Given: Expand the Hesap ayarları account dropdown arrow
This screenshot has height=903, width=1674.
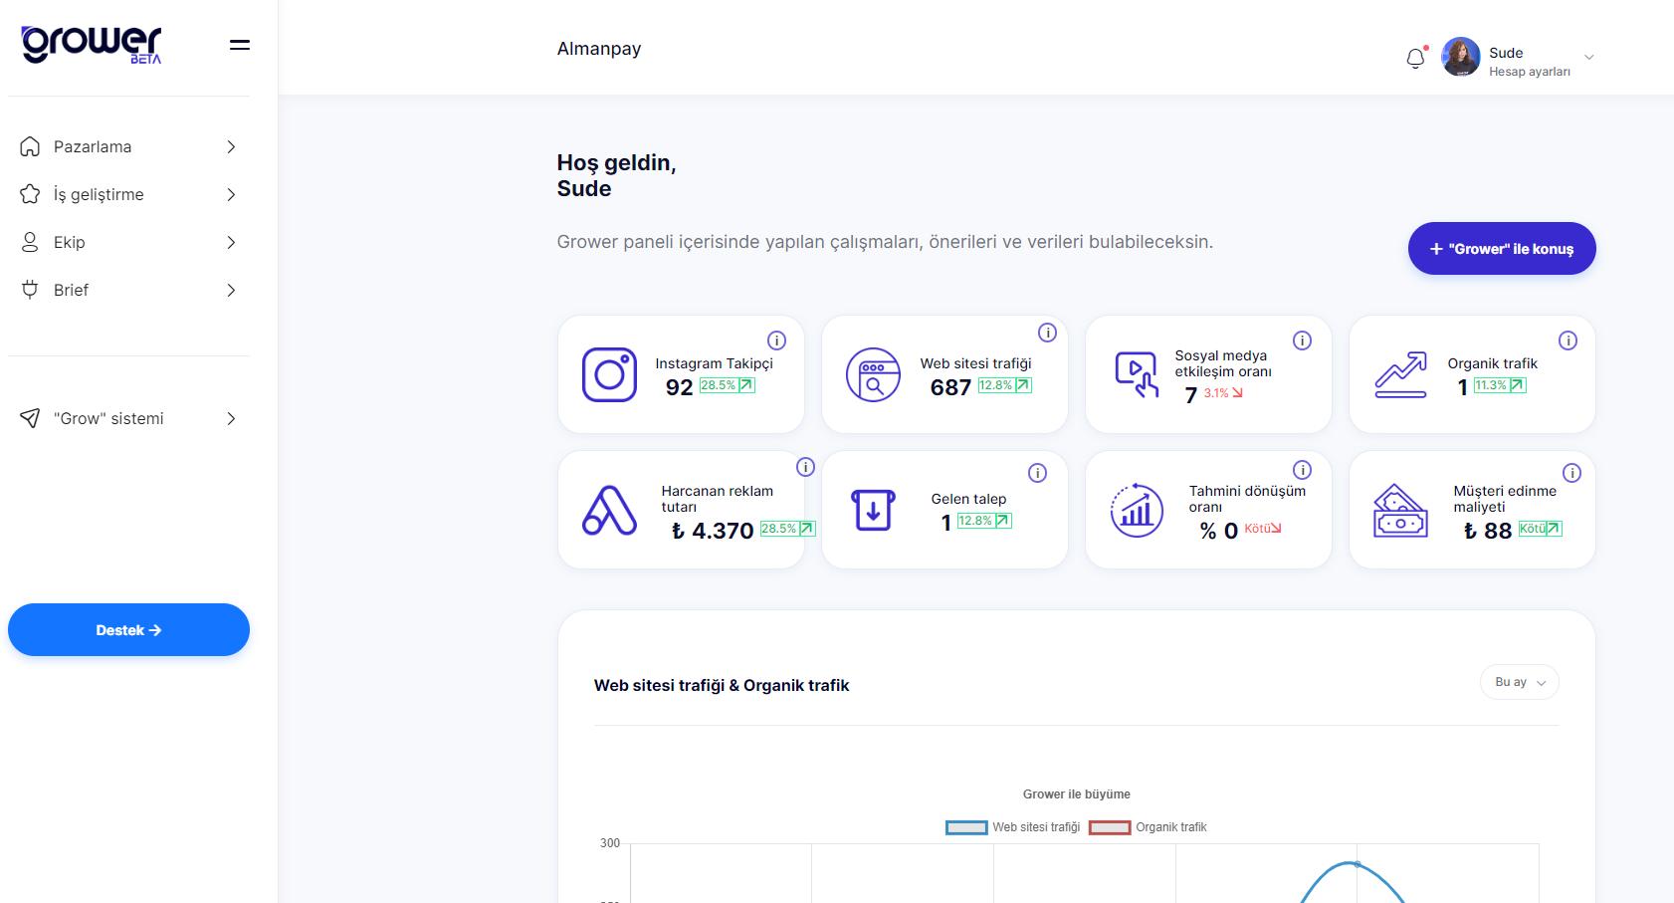Looking at the screenshot, I should 1588,58.
